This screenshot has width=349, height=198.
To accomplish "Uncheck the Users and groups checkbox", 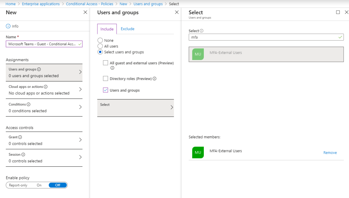I will pos(106,90).
